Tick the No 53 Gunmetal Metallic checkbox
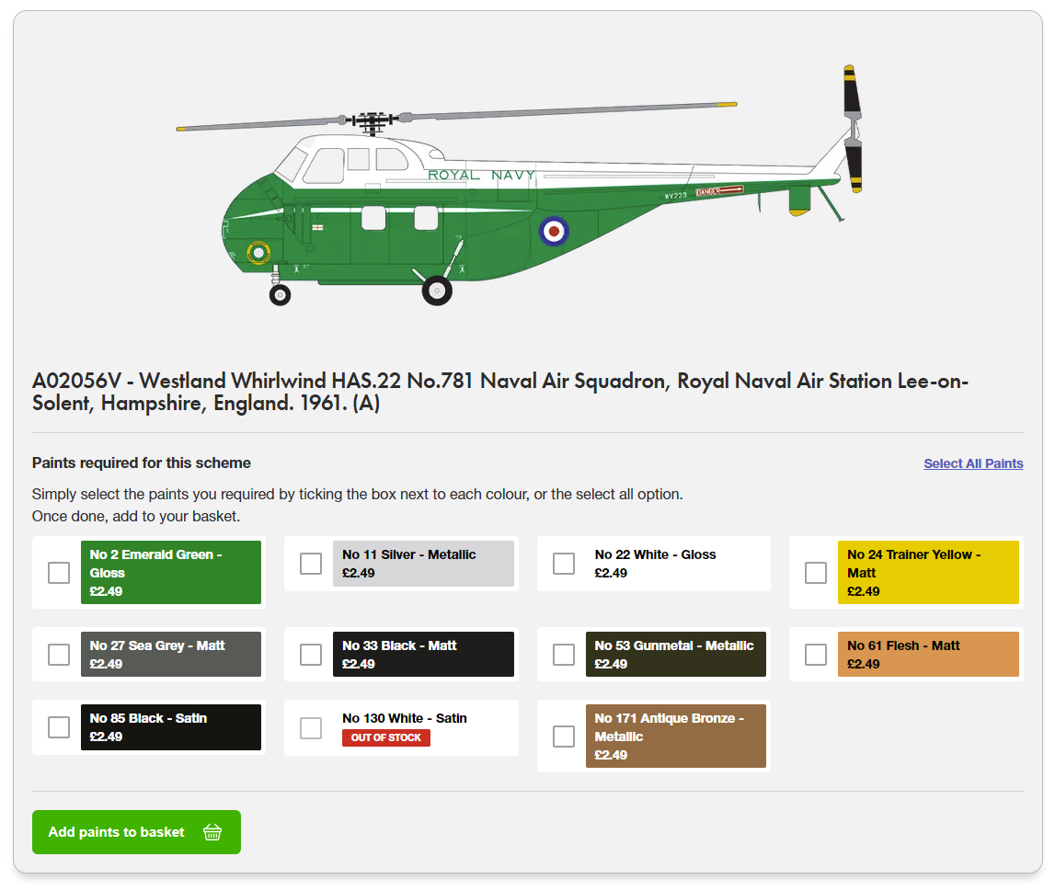The image size is (1055, 891). point(564,655)
